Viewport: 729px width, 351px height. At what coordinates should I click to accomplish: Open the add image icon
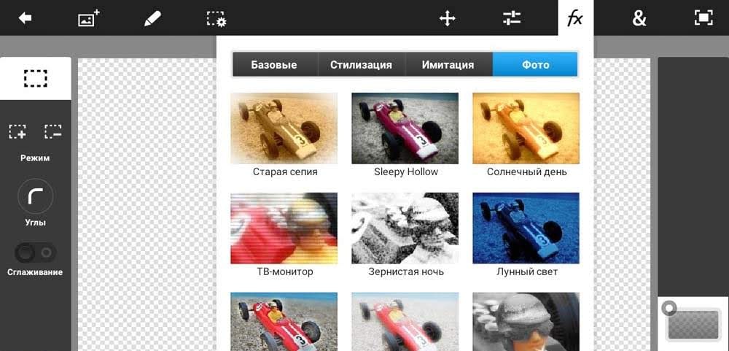click(x=89, y=19)
